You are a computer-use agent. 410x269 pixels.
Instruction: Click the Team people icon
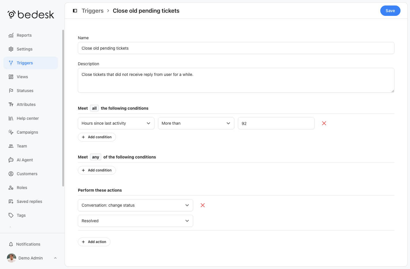11,146
